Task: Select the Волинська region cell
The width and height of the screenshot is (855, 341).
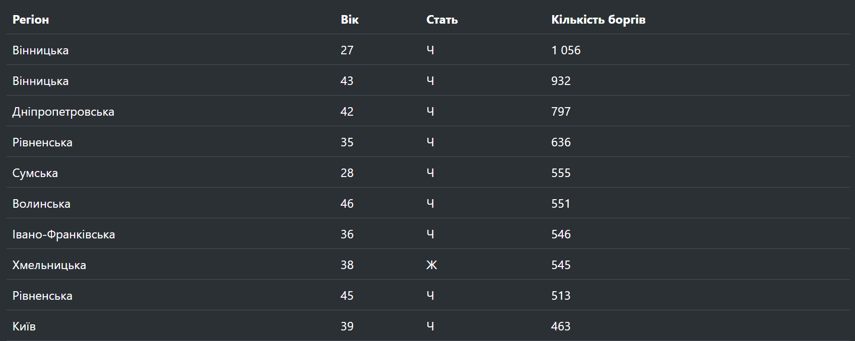Action: coord(41,204)
